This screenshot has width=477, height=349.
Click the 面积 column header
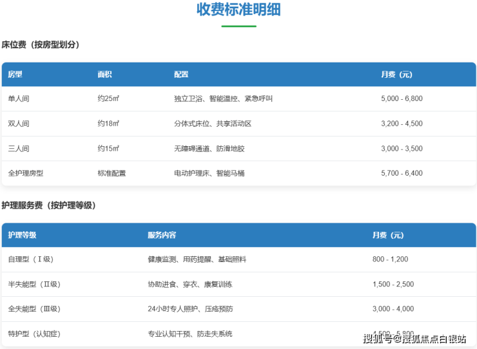pyautogui.click(x=104, y=75)
